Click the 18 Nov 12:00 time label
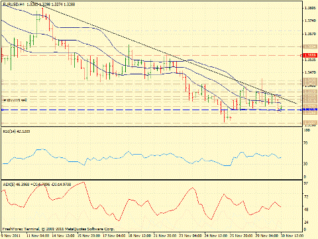 pos(140,236)
